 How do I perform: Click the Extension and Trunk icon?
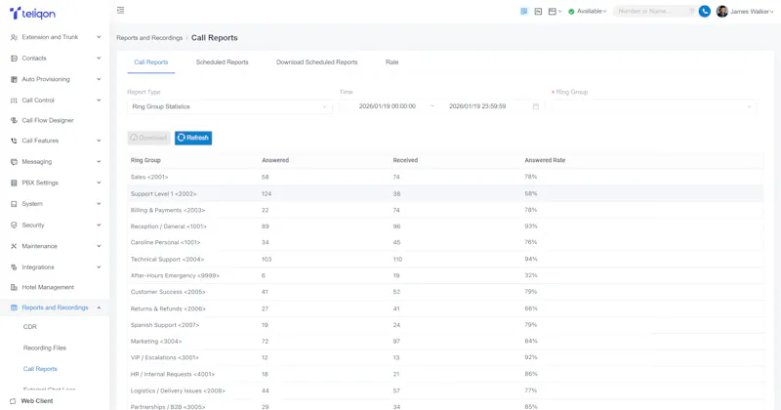(x=14, y=37)
